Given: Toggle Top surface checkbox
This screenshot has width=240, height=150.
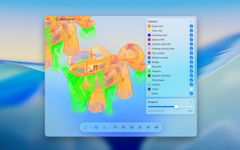Looking at the screenshot, I should [191, 53].
